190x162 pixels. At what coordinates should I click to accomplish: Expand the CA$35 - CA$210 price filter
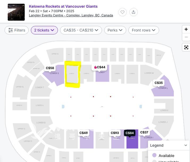coord(81,30)
